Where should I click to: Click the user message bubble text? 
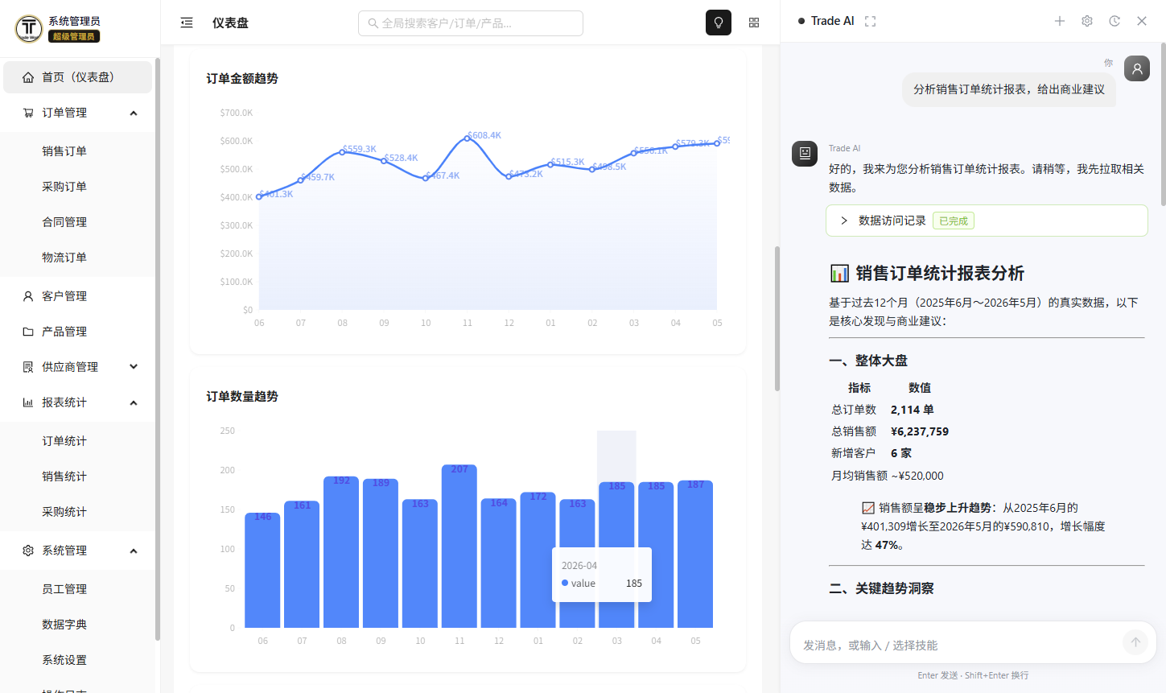[1009, 89]
